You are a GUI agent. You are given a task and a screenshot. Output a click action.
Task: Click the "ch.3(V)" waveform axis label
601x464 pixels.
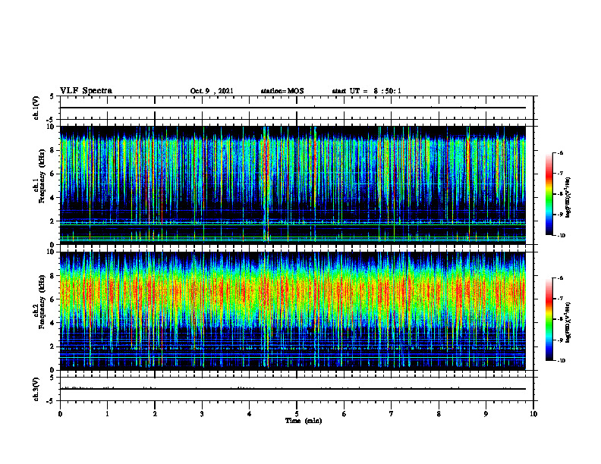36,389
